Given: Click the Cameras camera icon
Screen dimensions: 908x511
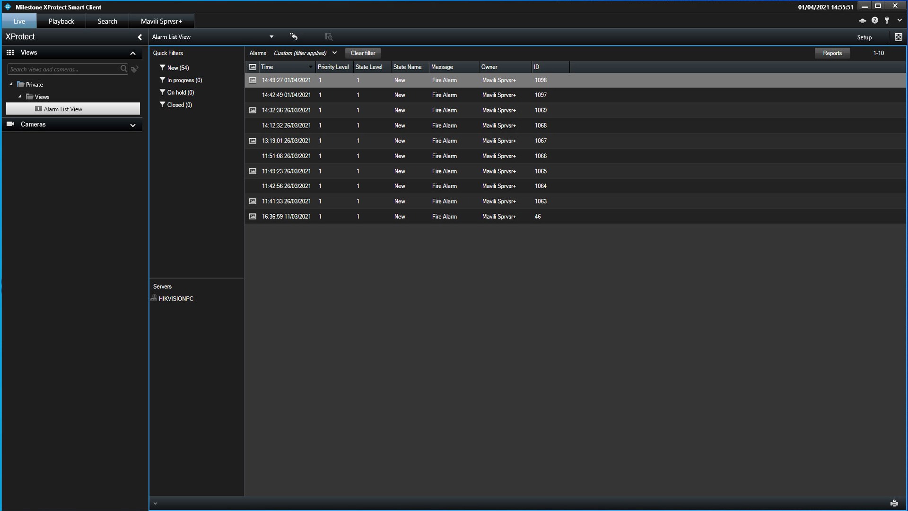Looking at the screenshot, I should [10, 124].
